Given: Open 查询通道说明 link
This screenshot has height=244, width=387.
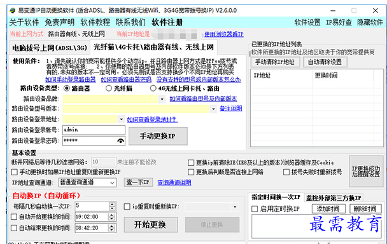Looking at the screenshot, I should (x=174, y=182).
